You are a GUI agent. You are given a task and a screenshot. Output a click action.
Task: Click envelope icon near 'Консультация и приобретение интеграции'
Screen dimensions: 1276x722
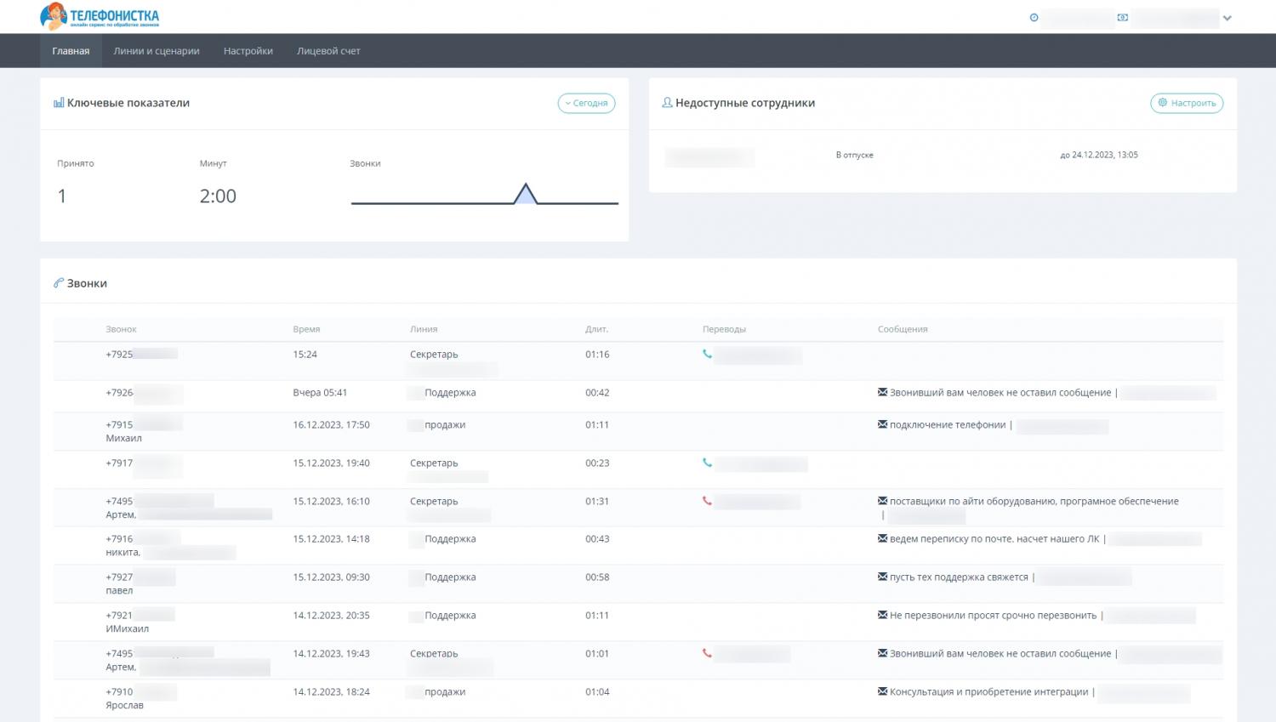[882, 691]
